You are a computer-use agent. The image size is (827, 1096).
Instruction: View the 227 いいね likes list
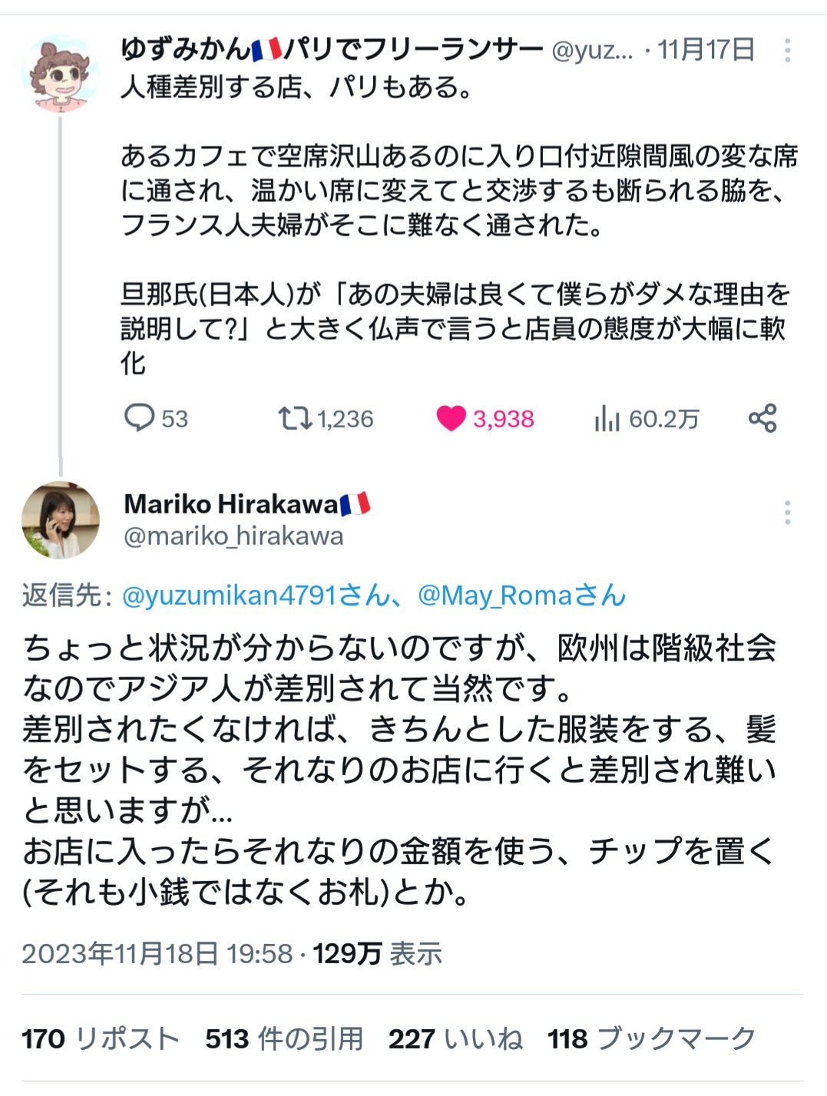[455, 1038]
